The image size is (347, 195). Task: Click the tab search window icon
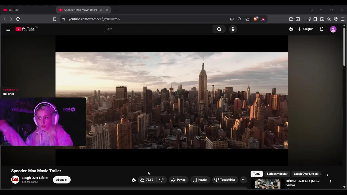tap(298, 19)
